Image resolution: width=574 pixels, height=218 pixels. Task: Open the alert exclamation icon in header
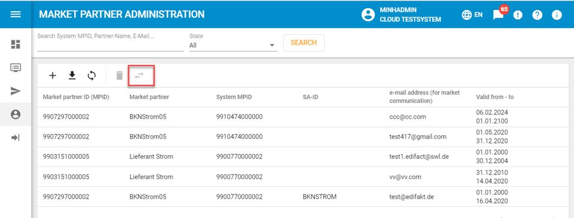[x=517, y=15]
